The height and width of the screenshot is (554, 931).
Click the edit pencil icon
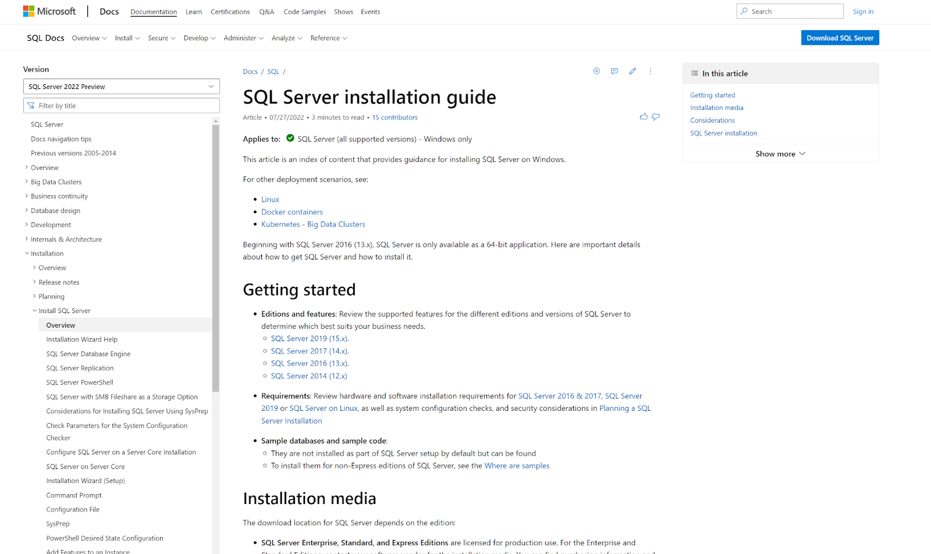(x=632, y=70)
